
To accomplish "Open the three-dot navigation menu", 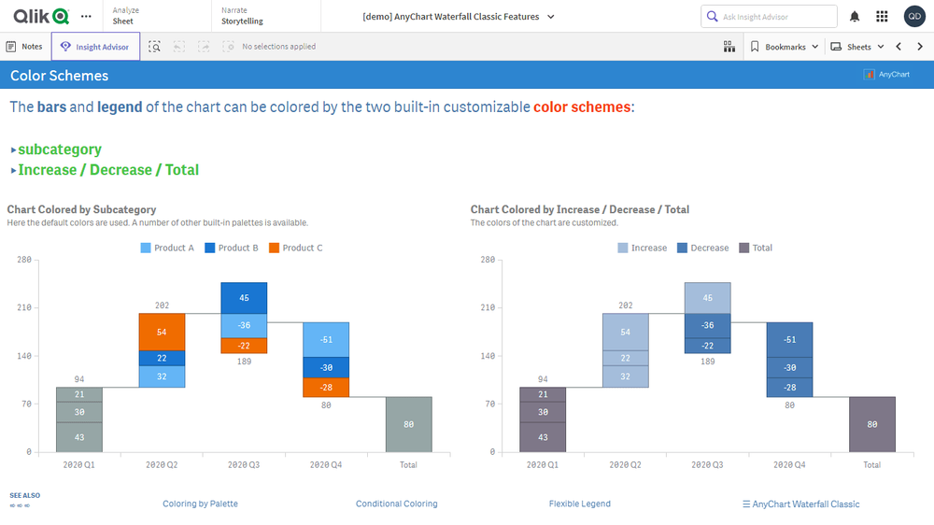I will (x=87, y=17).
